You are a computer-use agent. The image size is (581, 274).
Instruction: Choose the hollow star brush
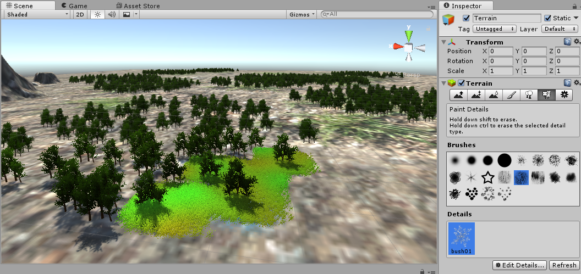[487, 177]
